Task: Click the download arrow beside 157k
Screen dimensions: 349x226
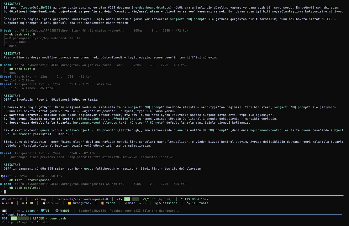Action: click(x=198, y=199)
